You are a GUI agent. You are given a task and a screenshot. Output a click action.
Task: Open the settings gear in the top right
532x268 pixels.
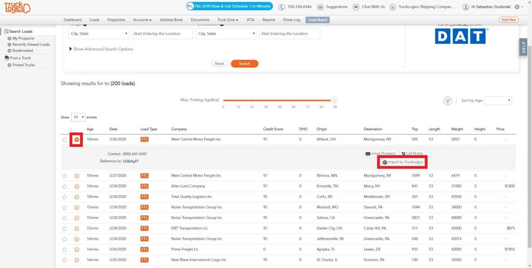point(517,7)
